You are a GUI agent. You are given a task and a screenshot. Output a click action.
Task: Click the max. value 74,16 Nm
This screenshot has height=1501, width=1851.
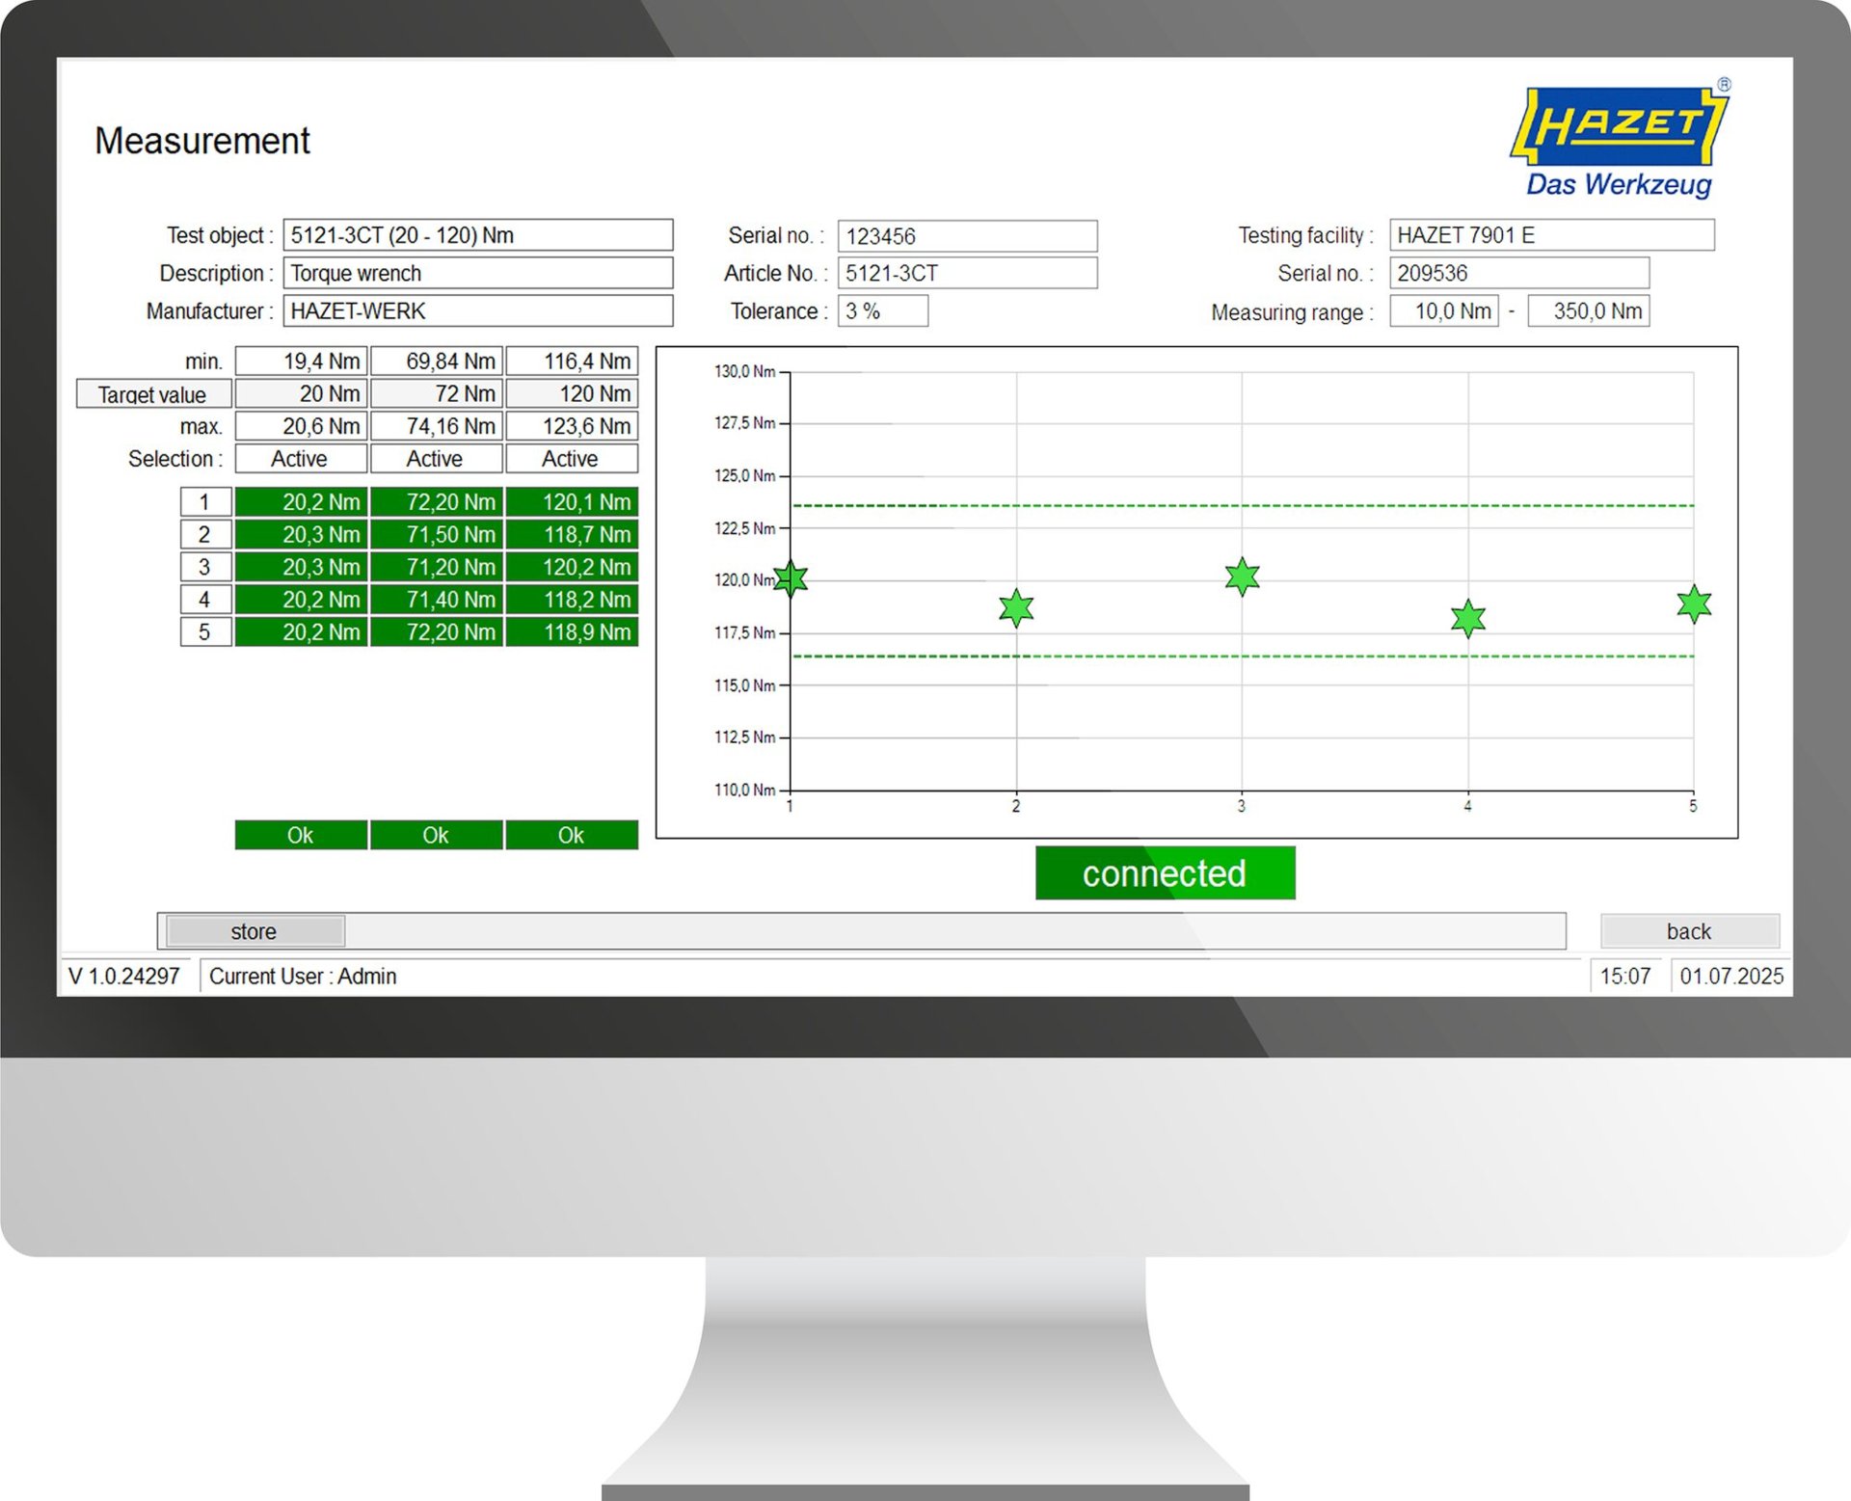437,426
